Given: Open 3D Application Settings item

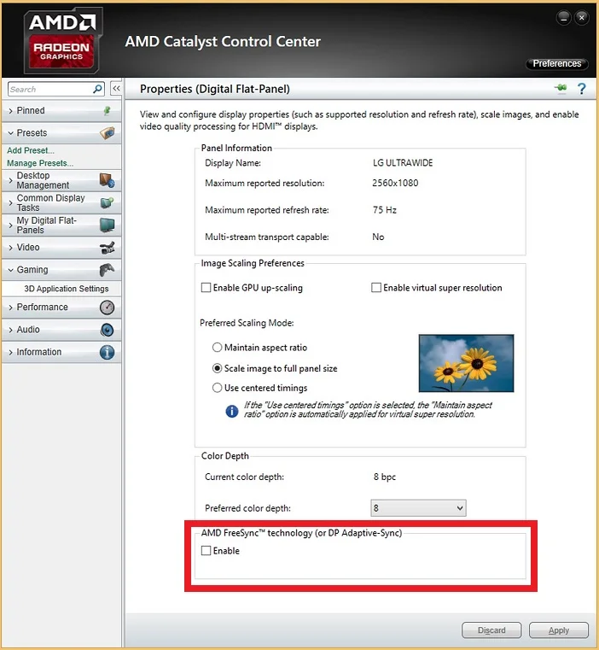Looking at the screenshot, I should 67,289.
